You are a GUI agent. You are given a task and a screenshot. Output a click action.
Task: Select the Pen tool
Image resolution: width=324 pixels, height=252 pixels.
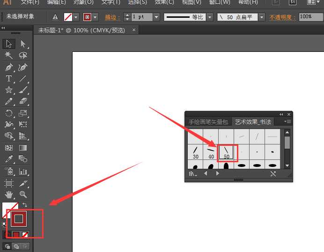tap(8, 67)
